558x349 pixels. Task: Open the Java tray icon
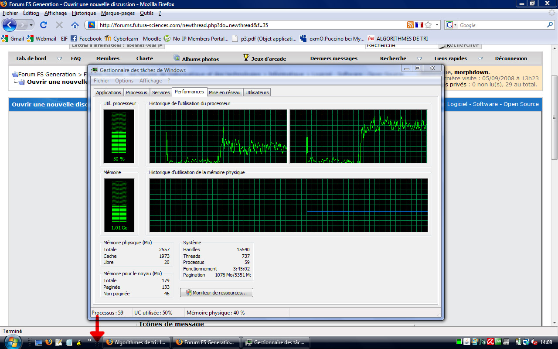coord(467,342)
